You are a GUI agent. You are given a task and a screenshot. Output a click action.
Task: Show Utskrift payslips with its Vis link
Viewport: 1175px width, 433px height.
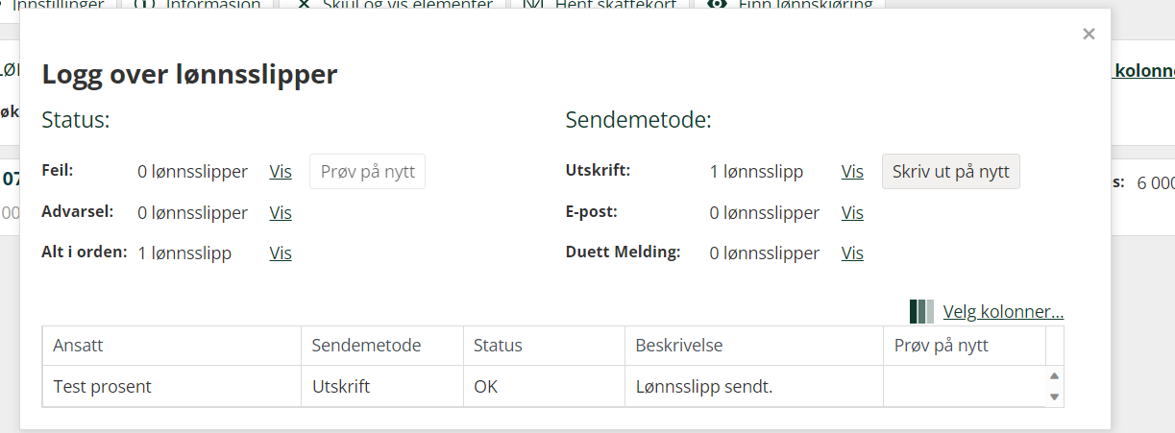(852, 172)
